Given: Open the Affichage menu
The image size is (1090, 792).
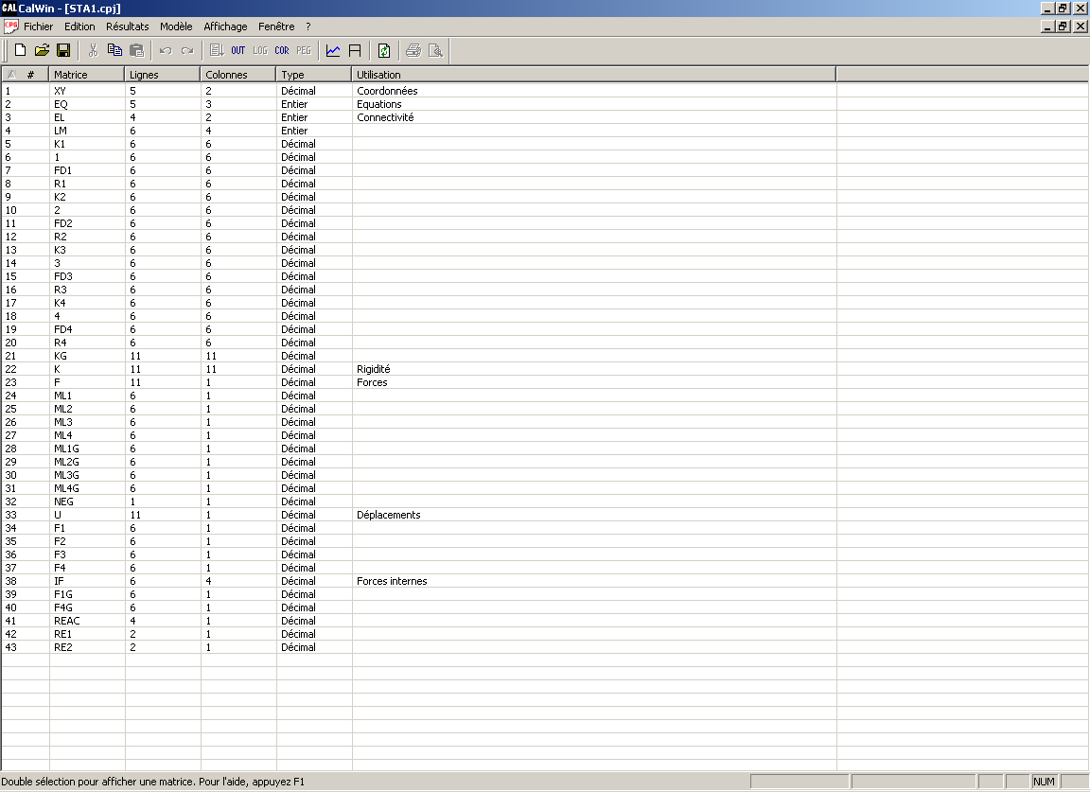Looking at the screenshot, I should [x=225, y=26].
